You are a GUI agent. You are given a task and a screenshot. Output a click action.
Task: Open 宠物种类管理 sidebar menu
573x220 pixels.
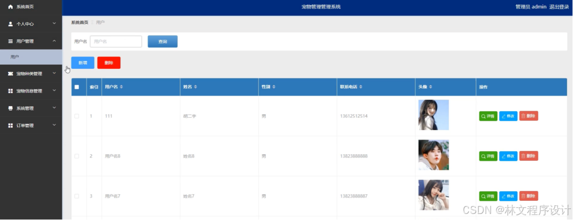[31, 74]
